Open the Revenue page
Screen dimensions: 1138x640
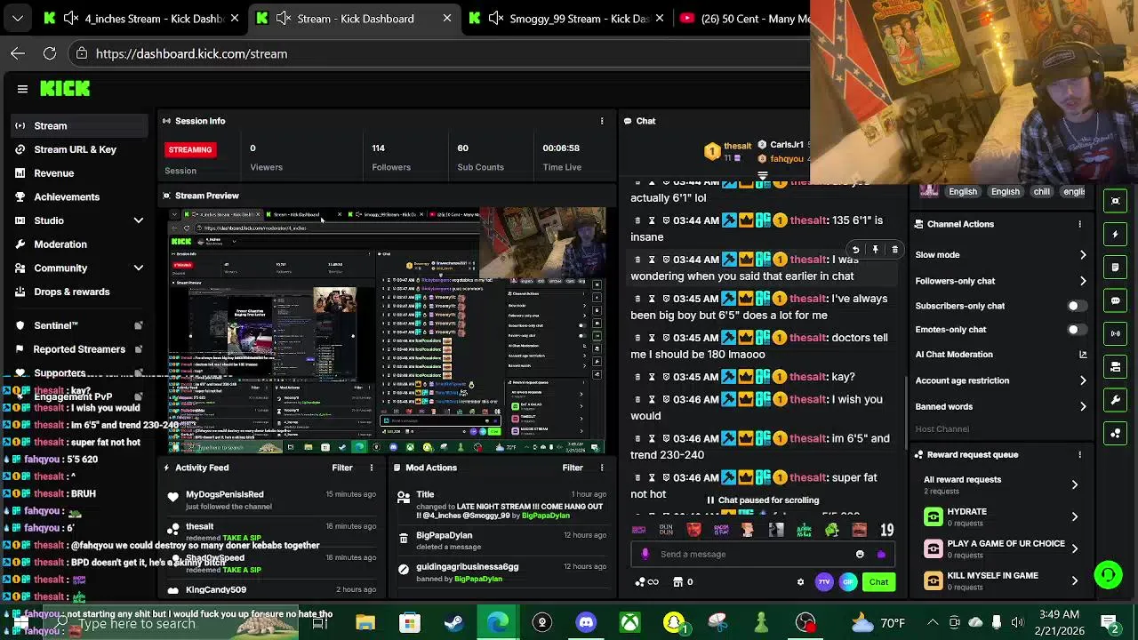[x=80, y=173]
